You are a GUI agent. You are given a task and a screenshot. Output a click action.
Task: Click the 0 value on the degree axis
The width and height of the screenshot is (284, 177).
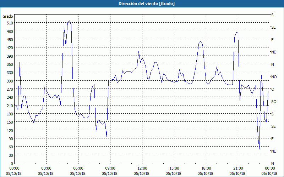[x=12, y=164]
